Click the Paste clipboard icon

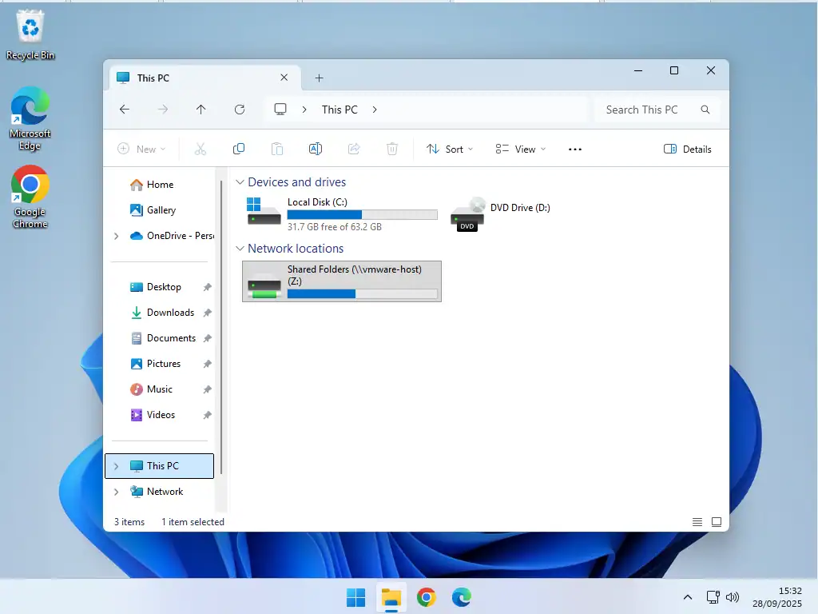pos(277,150)
